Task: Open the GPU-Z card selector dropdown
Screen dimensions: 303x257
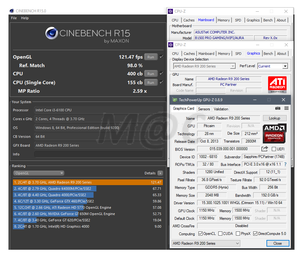Action: (x=206, y=243)
